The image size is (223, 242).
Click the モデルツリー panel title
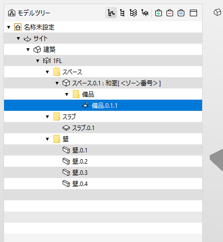click(x=34, y=13)
